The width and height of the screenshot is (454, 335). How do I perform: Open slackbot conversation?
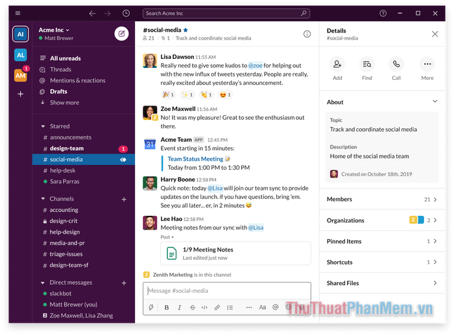click(x=60, y=294)
